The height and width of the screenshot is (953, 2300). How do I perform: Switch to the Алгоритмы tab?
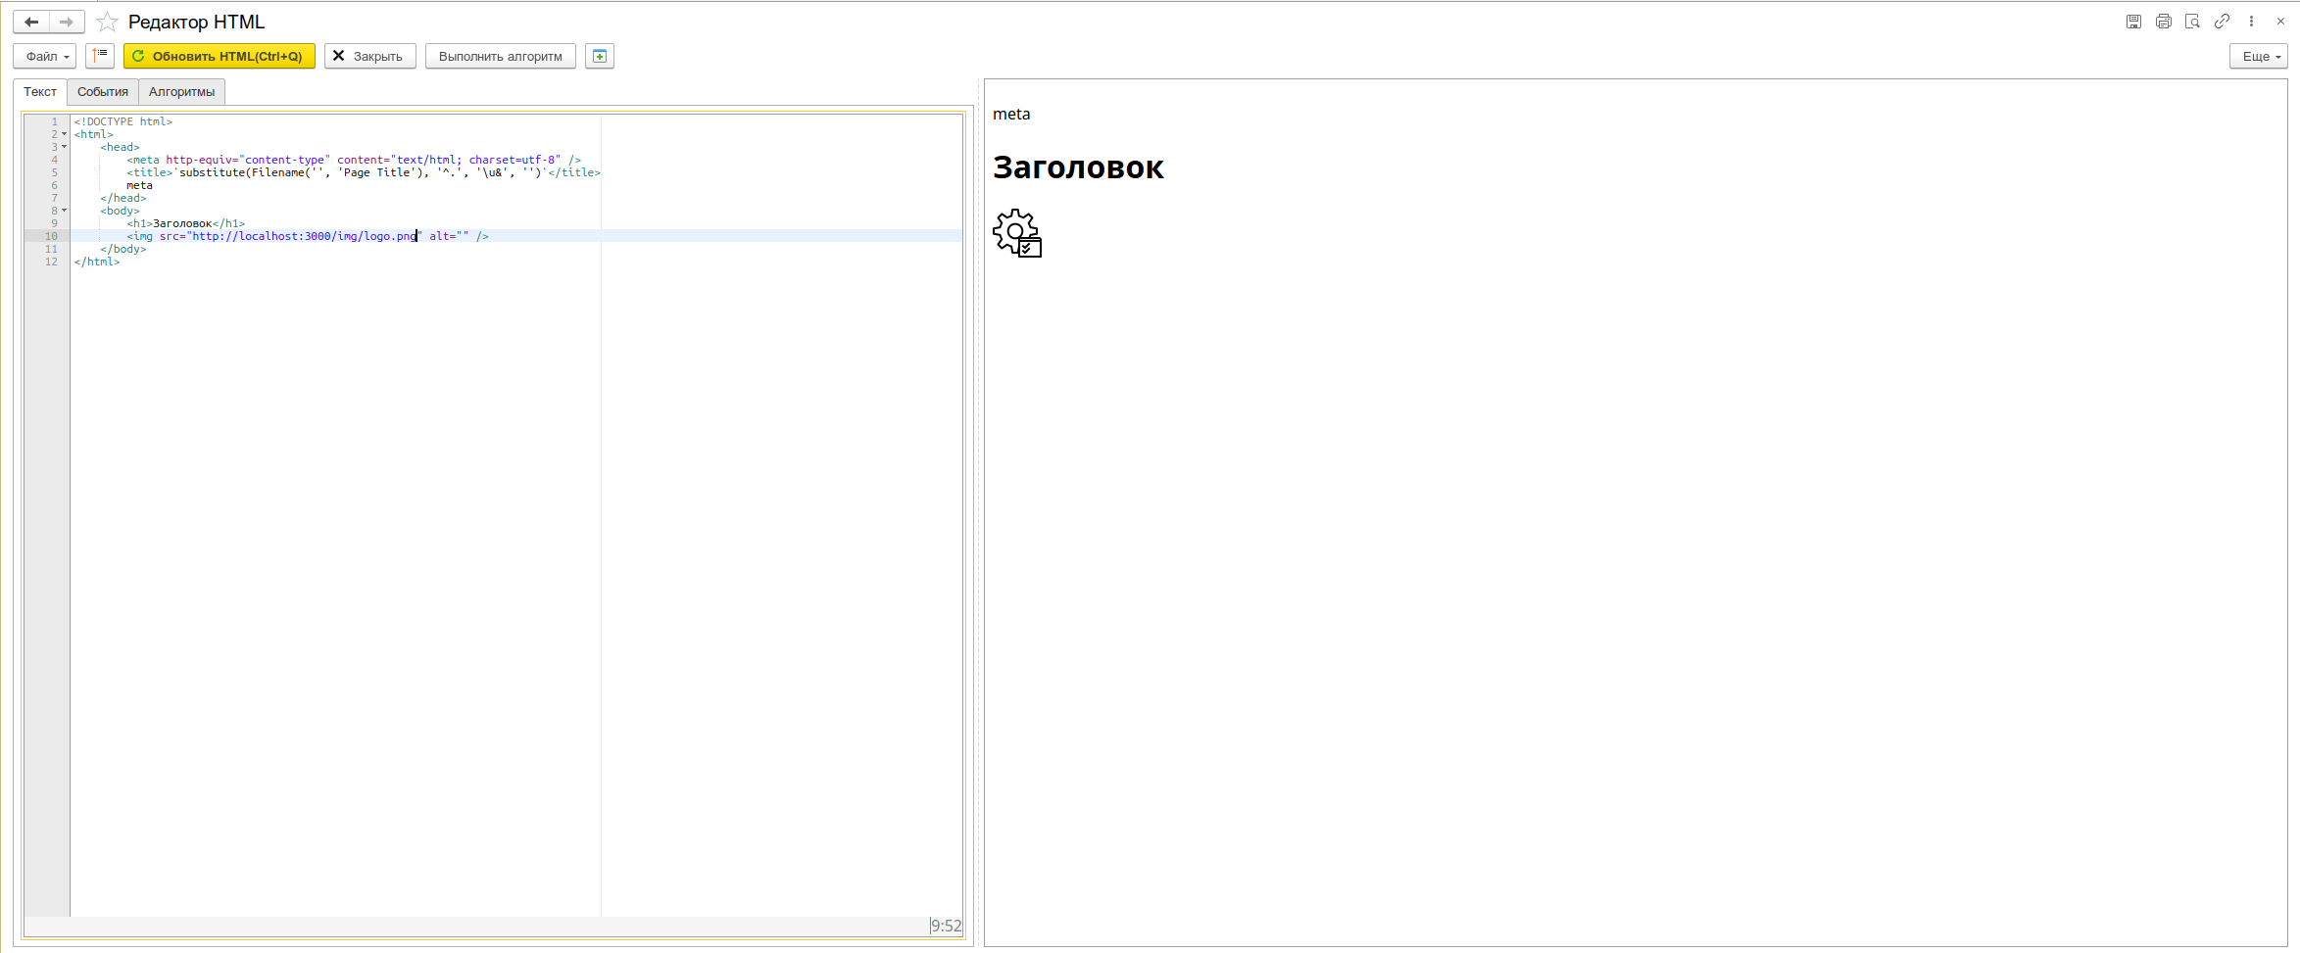tap(182, 92)
